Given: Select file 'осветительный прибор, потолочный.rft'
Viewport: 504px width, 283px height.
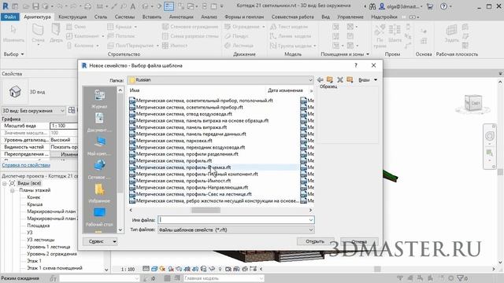Looking at the screenshot, I should [x=205, y=101].
